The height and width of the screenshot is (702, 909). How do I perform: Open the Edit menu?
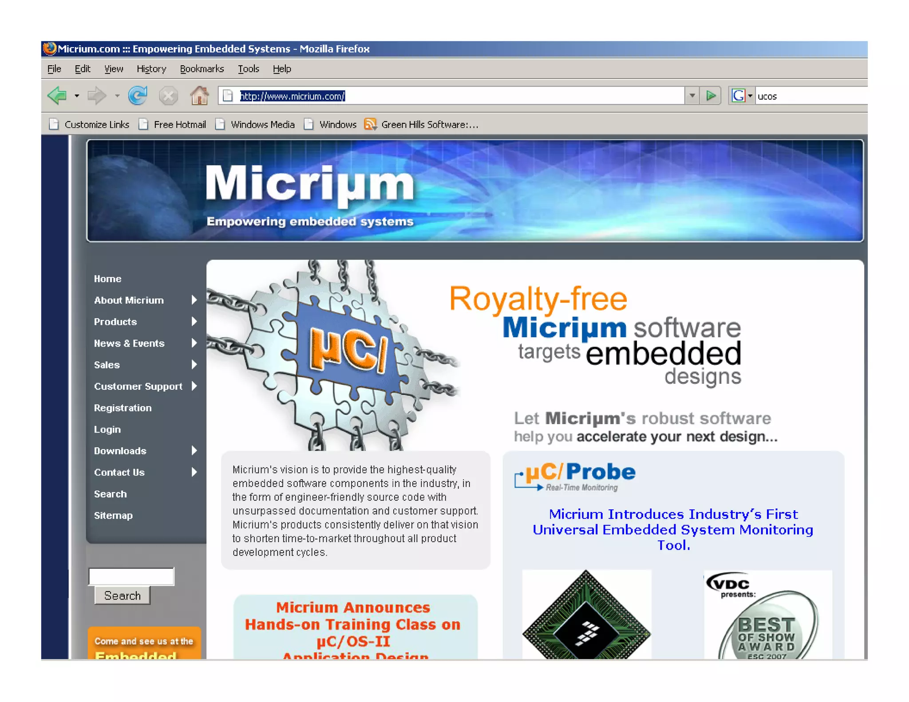click(83, 69)
